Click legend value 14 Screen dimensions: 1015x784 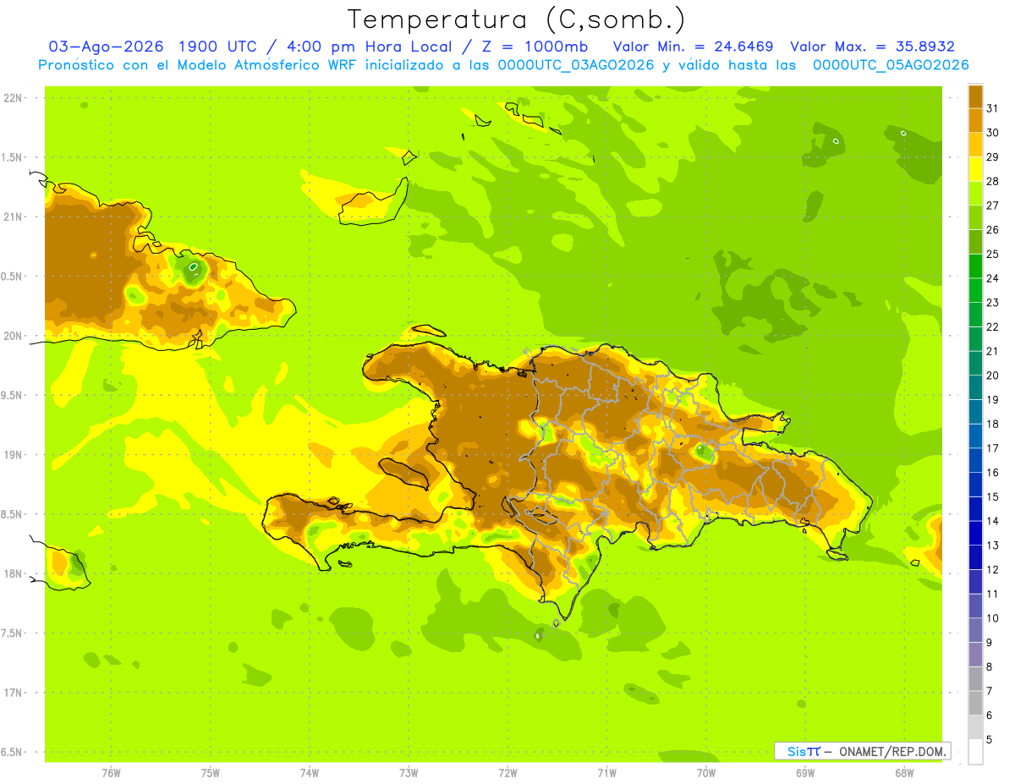(x=993, y=521)
